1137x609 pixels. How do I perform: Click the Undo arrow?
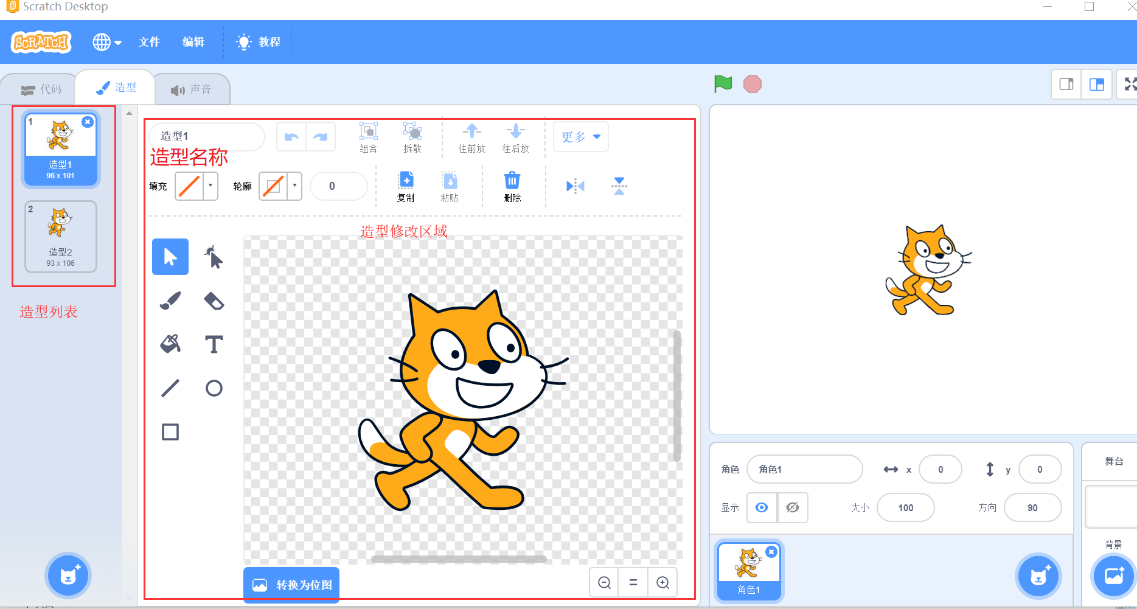(291, 137)
